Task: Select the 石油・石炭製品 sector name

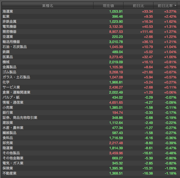Action: coord(15,47)
